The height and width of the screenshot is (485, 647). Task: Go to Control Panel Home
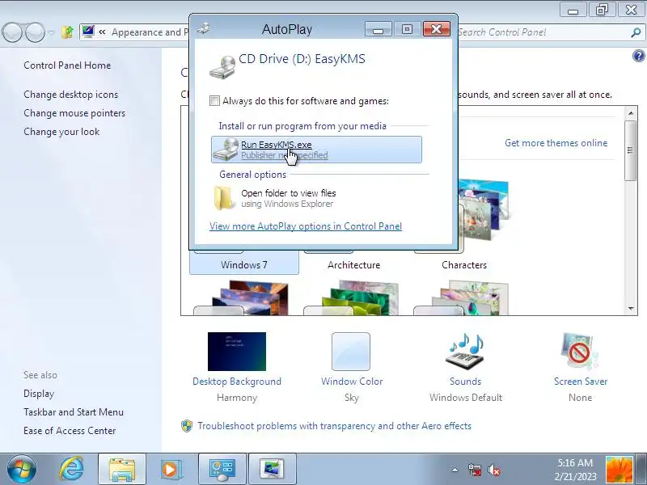pos(67,65)
